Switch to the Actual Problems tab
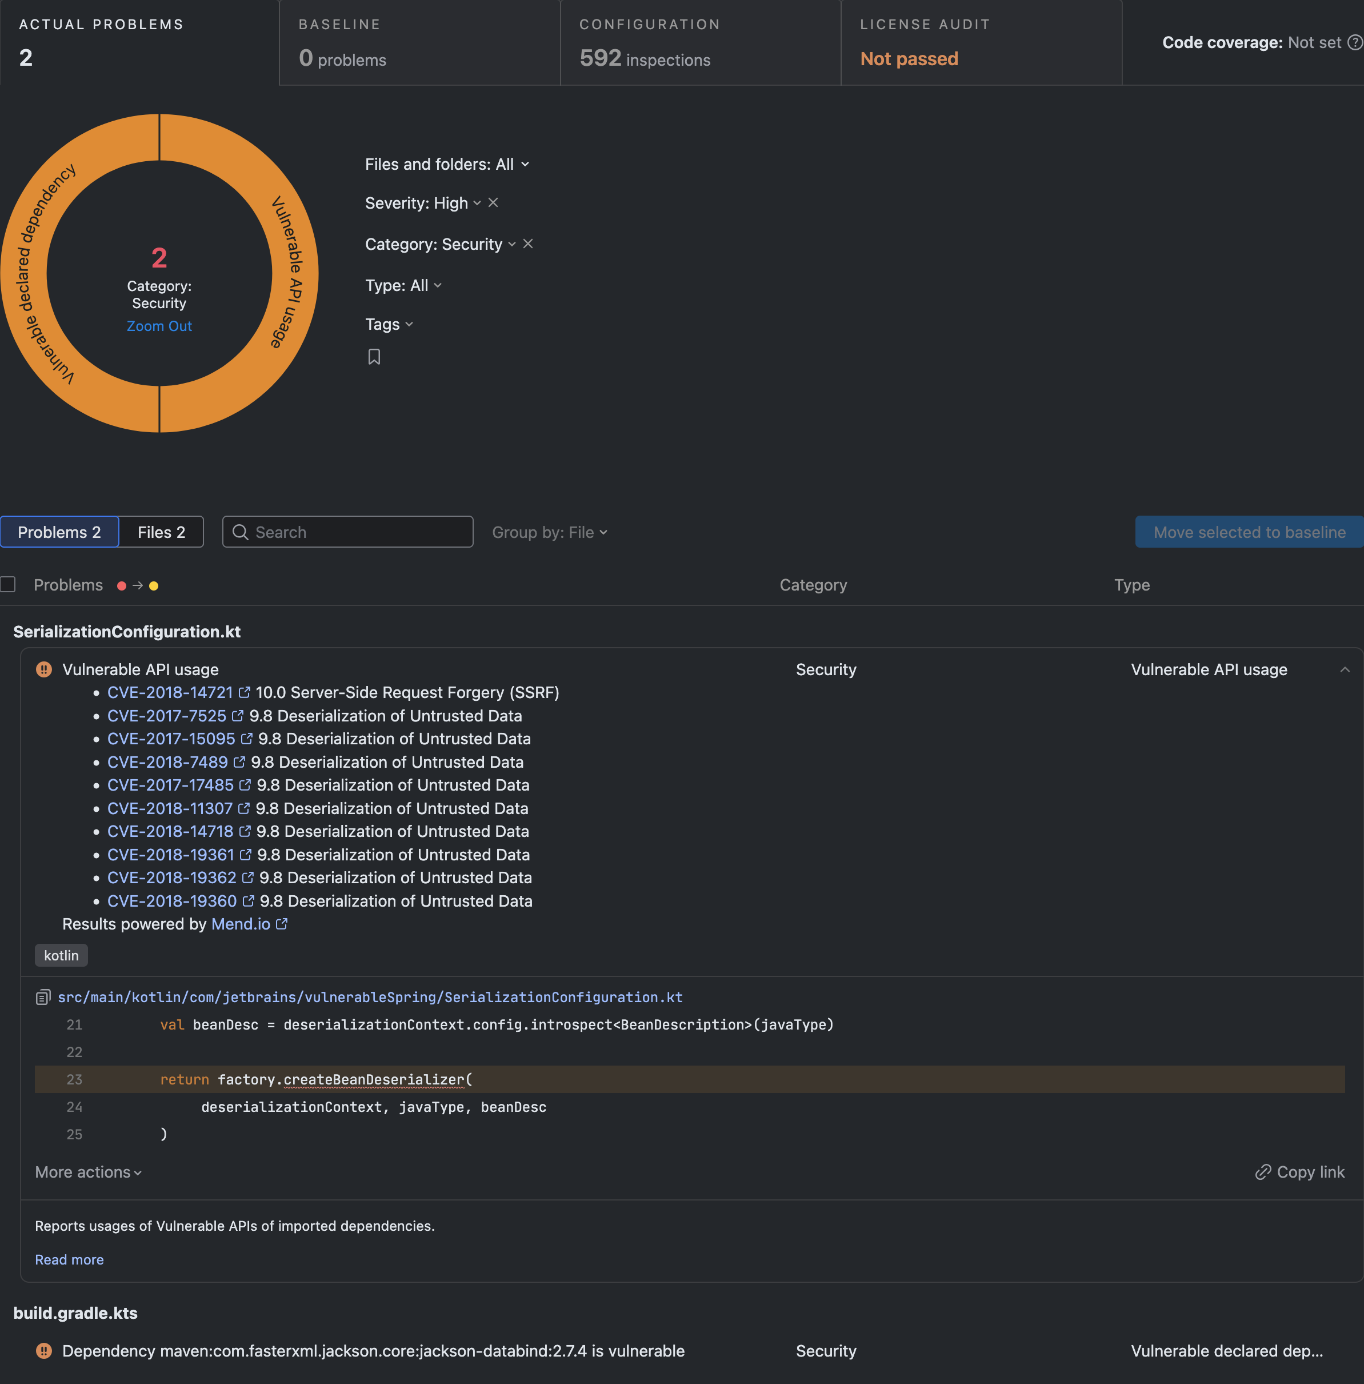Image resolution: width=1364 pixels, height=1384 pixels. pos(139,42)
